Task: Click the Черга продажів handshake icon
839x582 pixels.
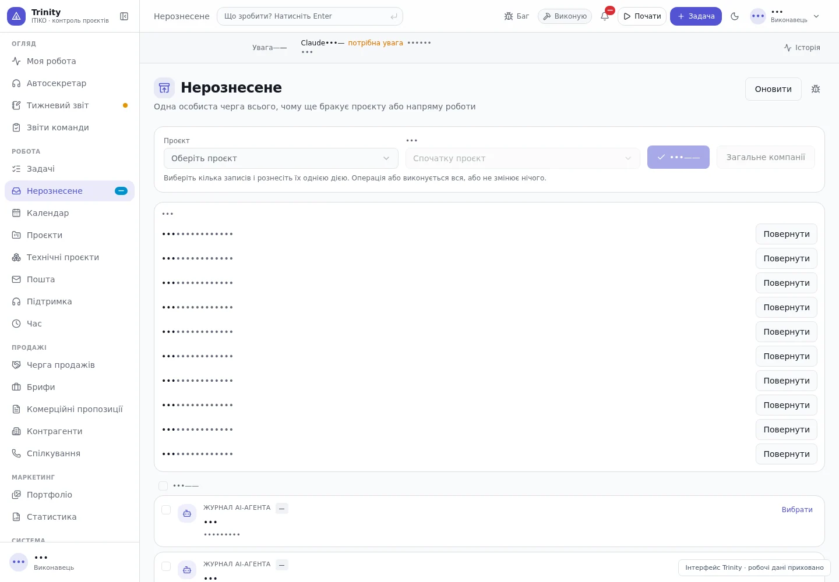Action: tap(16, 365)
